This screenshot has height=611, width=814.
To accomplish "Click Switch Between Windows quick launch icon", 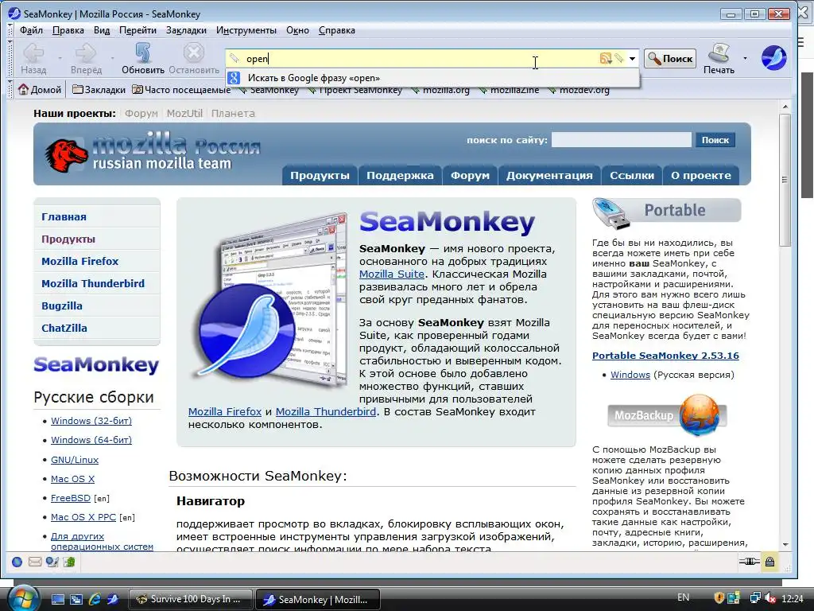I will coord(76,599).
